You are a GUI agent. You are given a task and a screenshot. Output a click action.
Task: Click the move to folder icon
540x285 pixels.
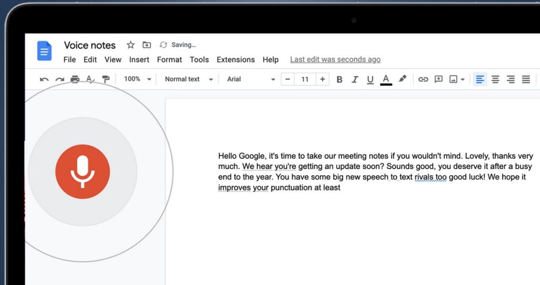tap(147, 45)
